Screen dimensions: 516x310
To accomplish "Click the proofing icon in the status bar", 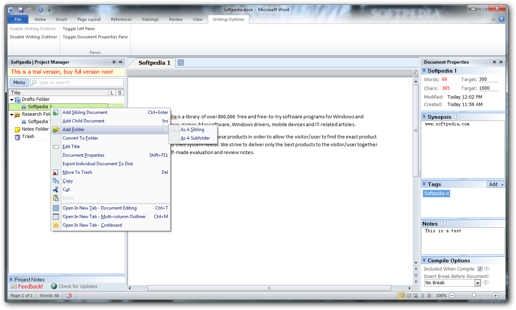I will coord(69,295).
